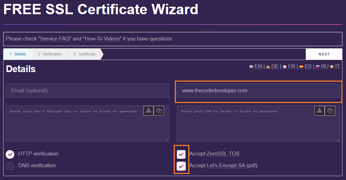Open the How-To Videos link
The height and width of the screenshot is (180, 346).
tap(102, 39)
